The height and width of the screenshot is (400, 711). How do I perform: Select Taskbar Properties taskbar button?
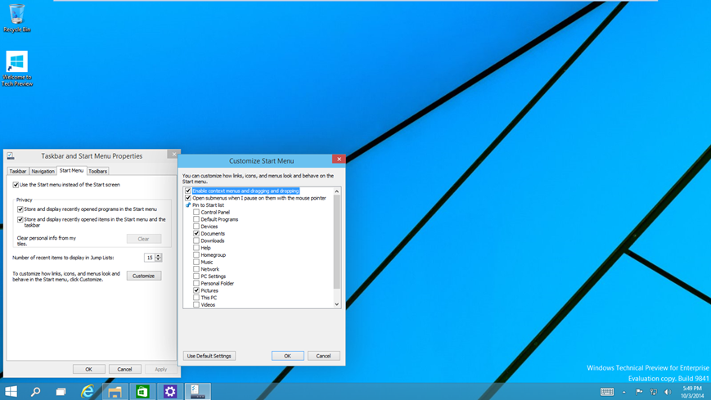pyautogui.click(x=198, y=391)
